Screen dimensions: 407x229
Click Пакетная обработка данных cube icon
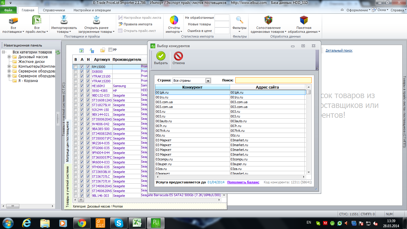[x=304, y=20]
